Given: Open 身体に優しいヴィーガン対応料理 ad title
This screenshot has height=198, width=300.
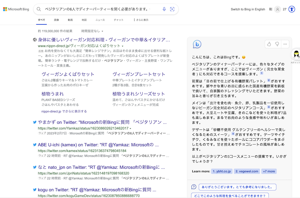Looking at the screenshot, I should (x=104, y=40).
